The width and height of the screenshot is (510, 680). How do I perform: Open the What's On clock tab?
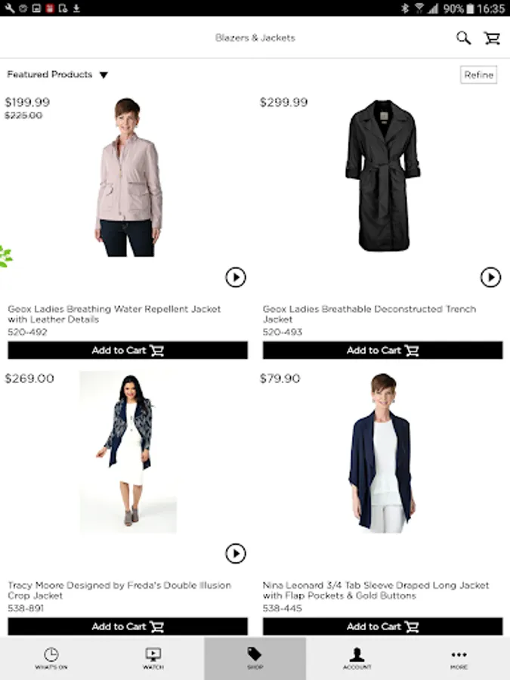51,658
